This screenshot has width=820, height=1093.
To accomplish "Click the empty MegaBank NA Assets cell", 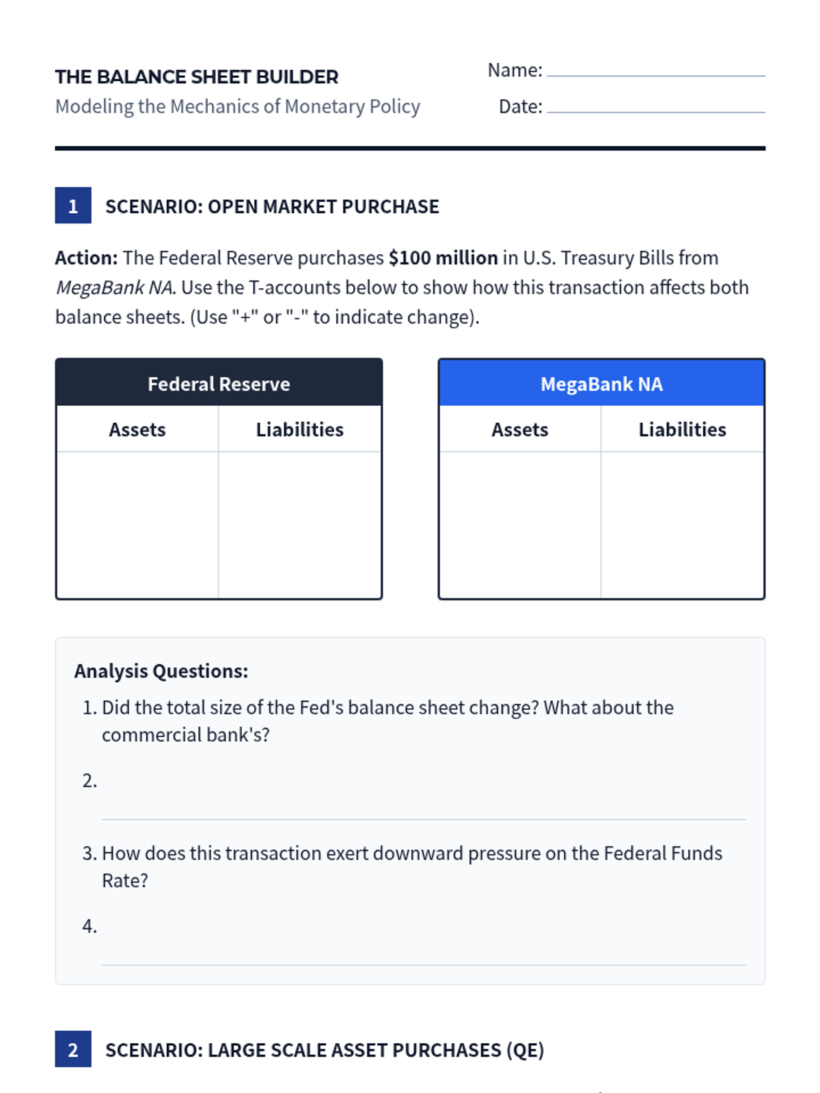I will [519, 525].
